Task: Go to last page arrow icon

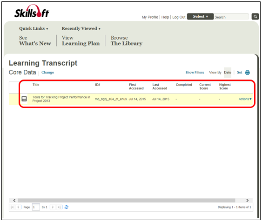Action: tap(59, 207)
